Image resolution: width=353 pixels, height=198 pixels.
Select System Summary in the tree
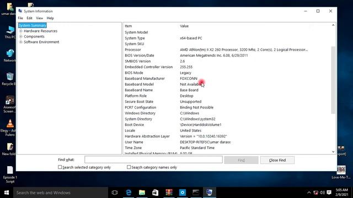pyautogui.click(x=33, y=25)
